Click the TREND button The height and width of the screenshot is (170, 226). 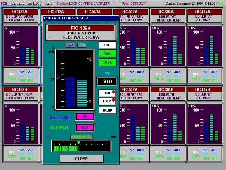(x=107, y=110)
